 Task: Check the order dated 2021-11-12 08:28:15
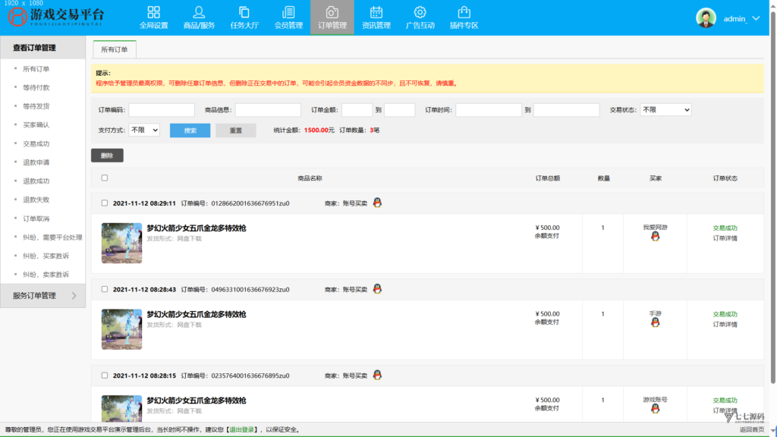click(105, 376)
